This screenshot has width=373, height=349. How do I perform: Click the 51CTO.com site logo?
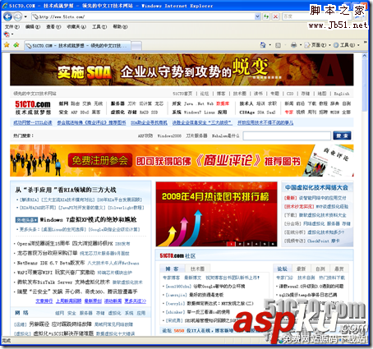point(33,108)
